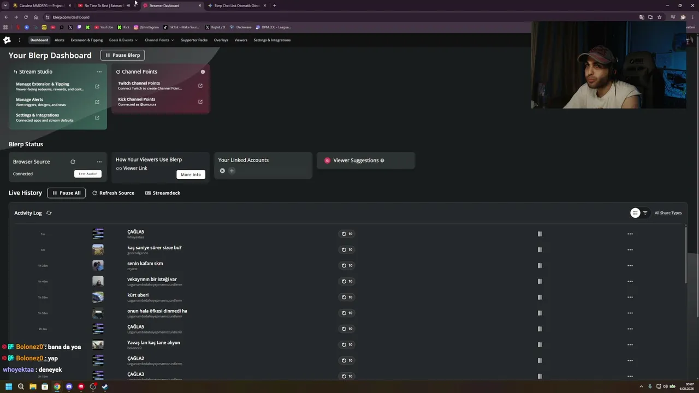Open the Viewers nav tab
Screen dimensions: 699x393
coord(241,40)
